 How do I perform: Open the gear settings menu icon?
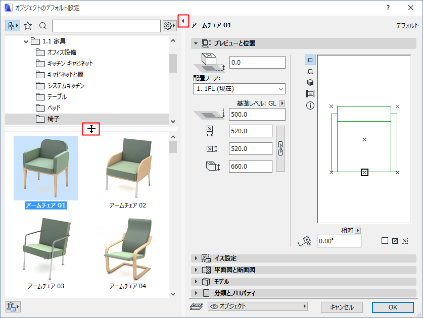coord(168,25)
